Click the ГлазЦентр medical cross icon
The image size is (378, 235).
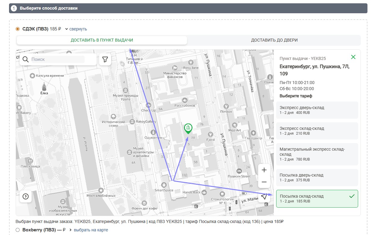click(253, 133)
